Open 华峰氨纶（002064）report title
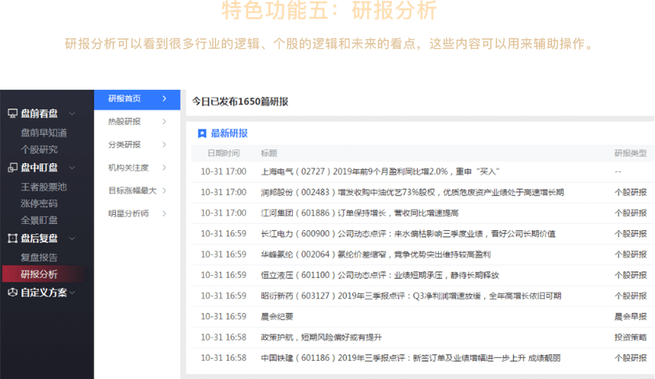This screenshot has width=655, height=379. [375, 255]
